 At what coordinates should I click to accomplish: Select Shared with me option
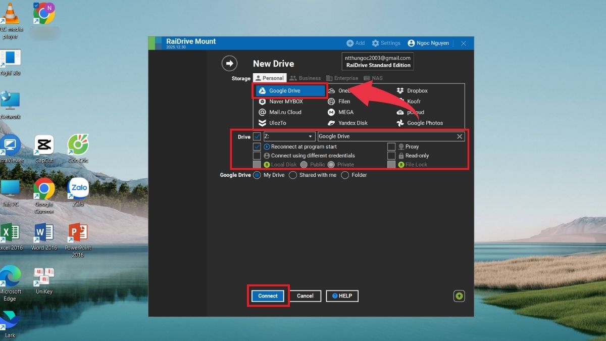pos(292,175)
